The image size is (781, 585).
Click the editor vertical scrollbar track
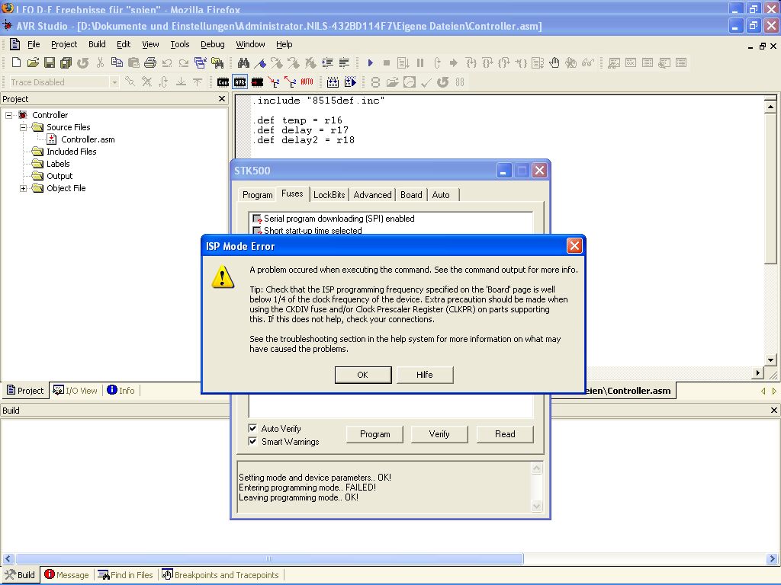[x=770, y=308]
